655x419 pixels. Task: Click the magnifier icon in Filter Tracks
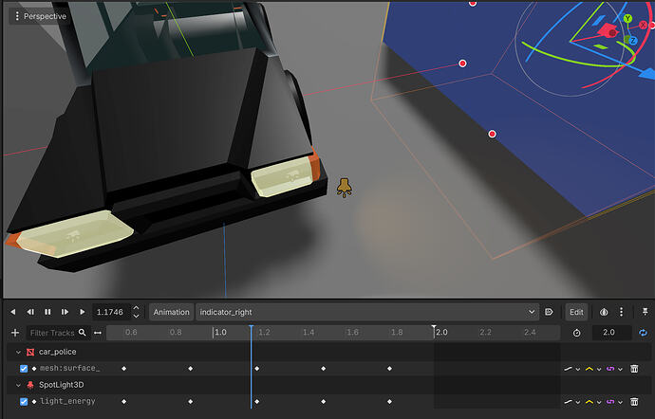tap(83, 332)
